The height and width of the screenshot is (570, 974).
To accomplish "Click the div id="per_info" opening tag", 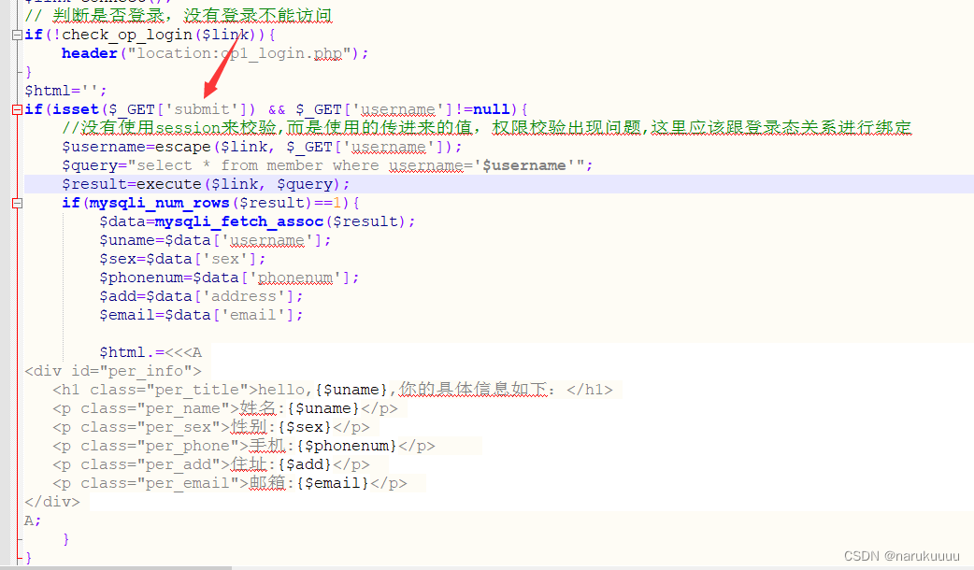I will pyautogui.click(x=112, y=371).
